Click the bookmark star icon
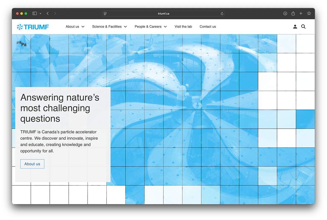 pos(309,14)
